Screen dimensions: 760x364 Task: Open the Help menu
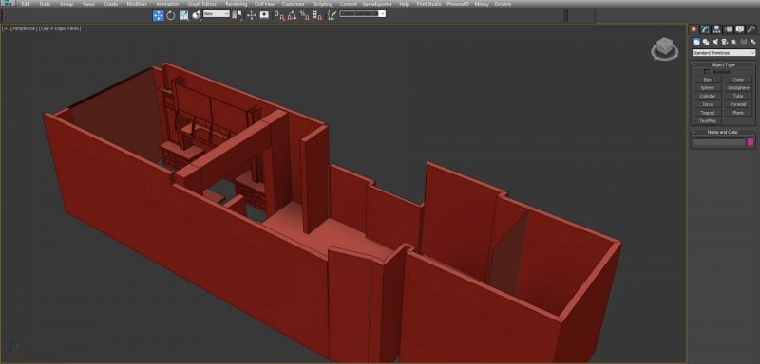point(405,4)
